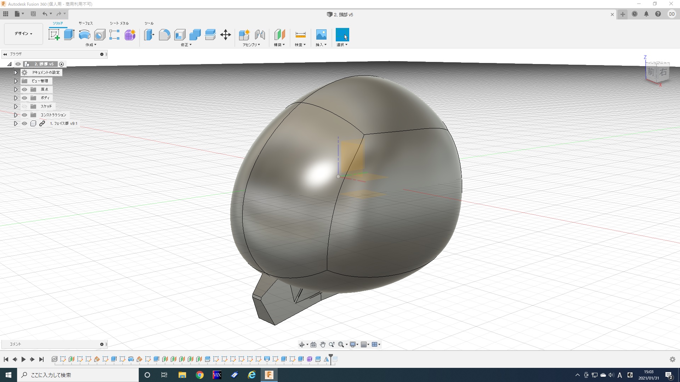Screen dimensions: 680x382
Task: Switch to the サーフェス tab
Action: (85, 23)
